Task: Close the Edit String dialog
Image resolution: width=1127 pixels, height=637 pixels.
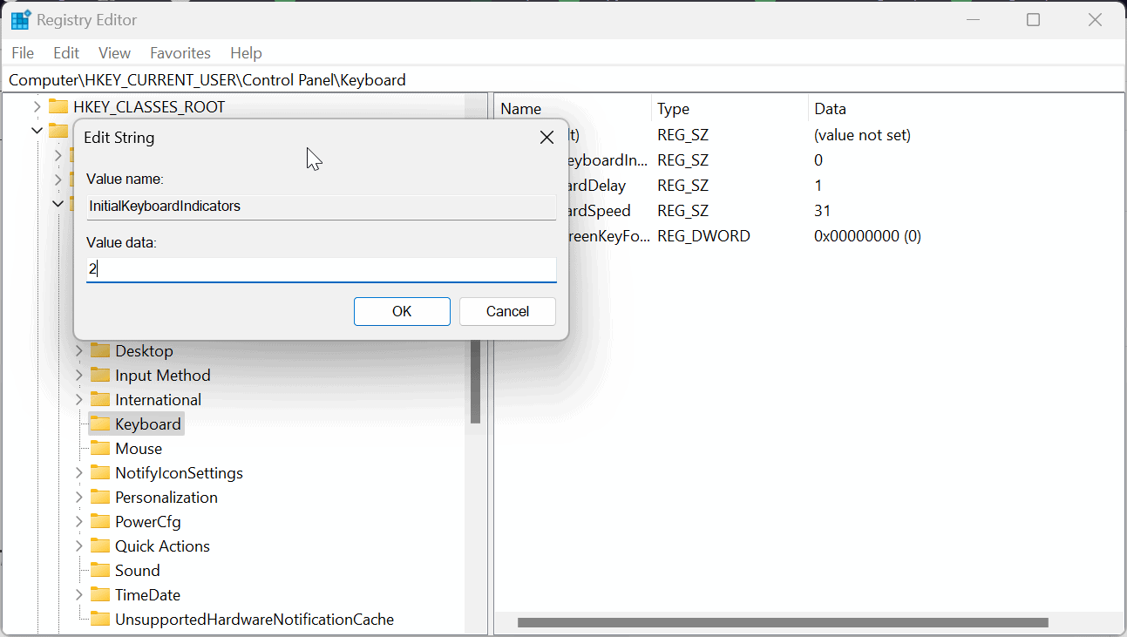Action: pyautogui.click(x=547, y=138)
